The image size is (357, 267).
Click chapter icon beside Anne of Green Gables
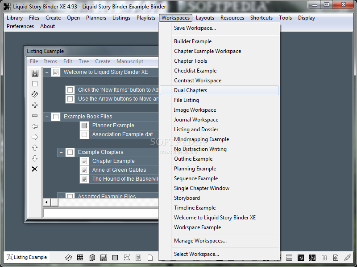[84, 170]
